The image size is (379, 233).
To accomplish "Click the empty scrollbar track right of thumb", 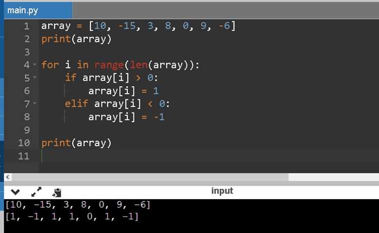I will 334,178.
